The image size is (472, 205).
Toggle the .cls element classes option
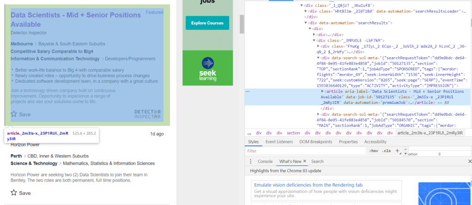387,151
